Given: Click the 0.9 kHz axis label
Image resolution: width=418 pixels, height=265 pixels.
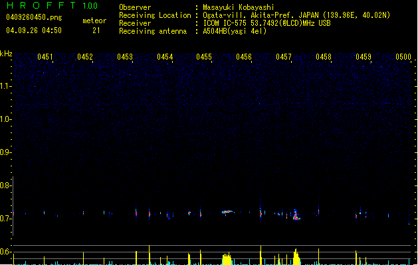Looking at the screenshot, I should tap(5, 152).
